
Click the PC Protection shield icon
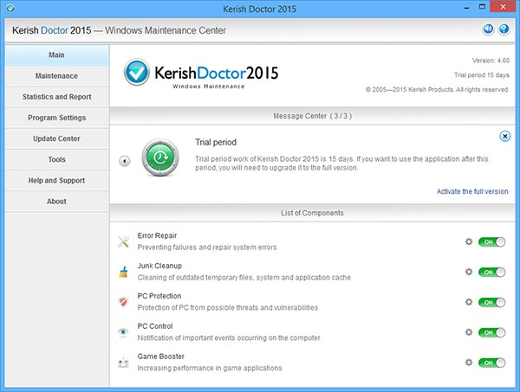coord(123,302)
